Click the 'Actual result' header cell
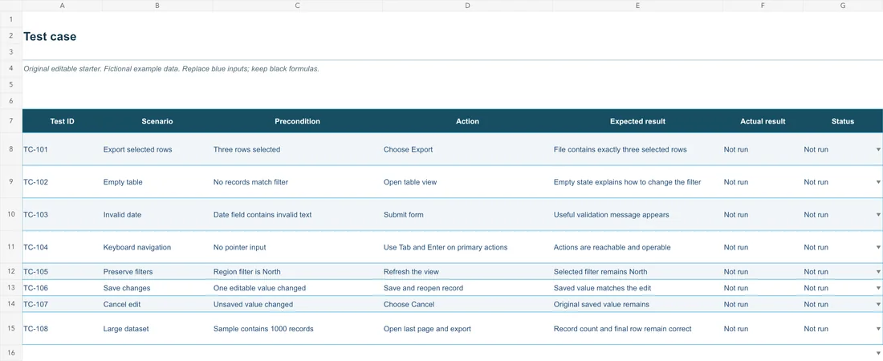 click(x=763, y=121)
